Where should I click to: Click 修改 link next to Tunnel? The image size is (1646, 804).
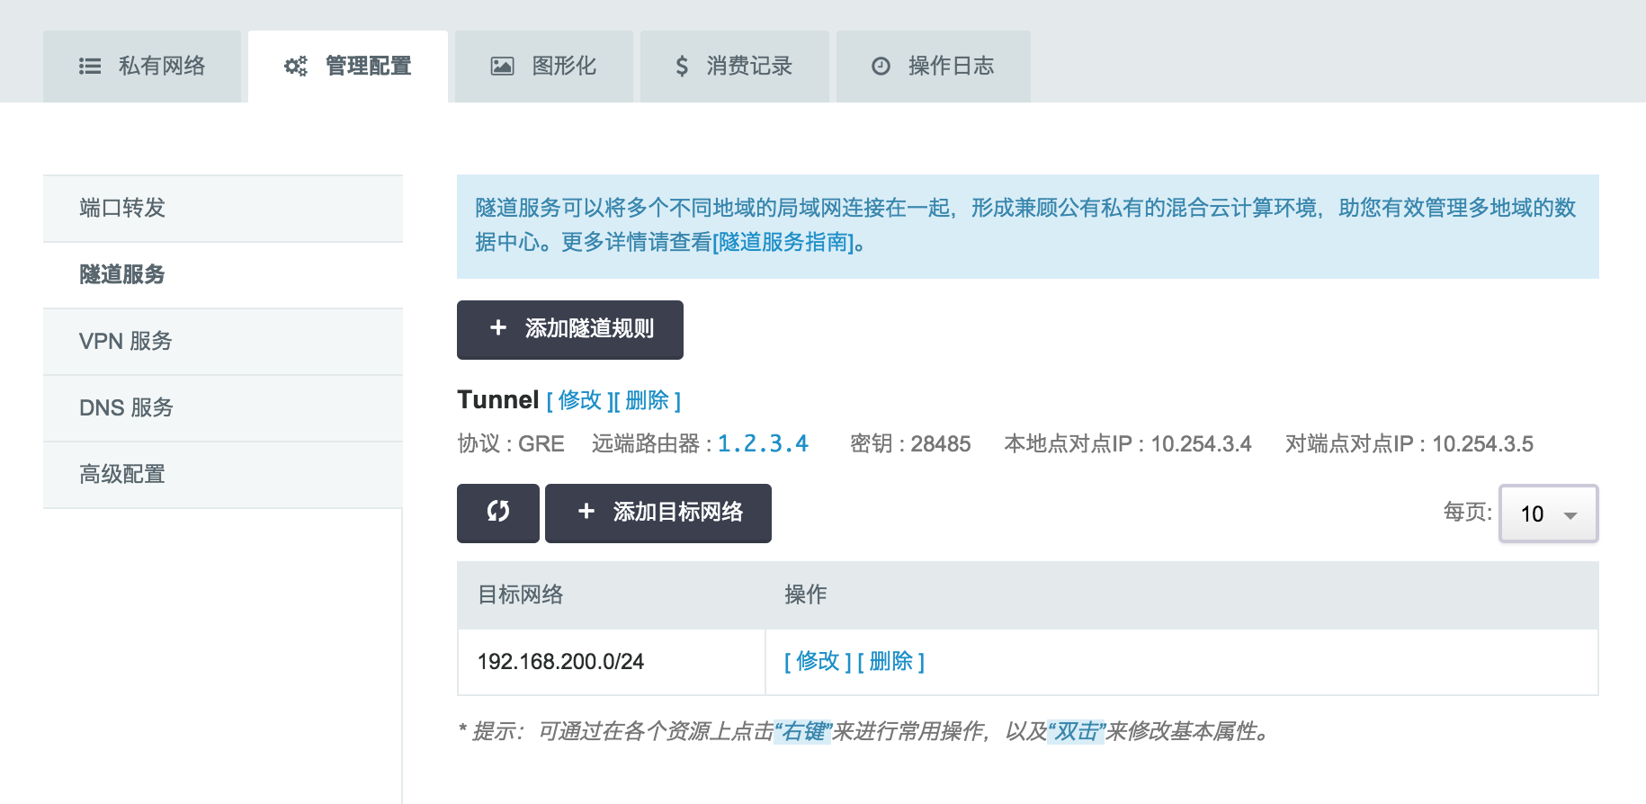(579, 400)
